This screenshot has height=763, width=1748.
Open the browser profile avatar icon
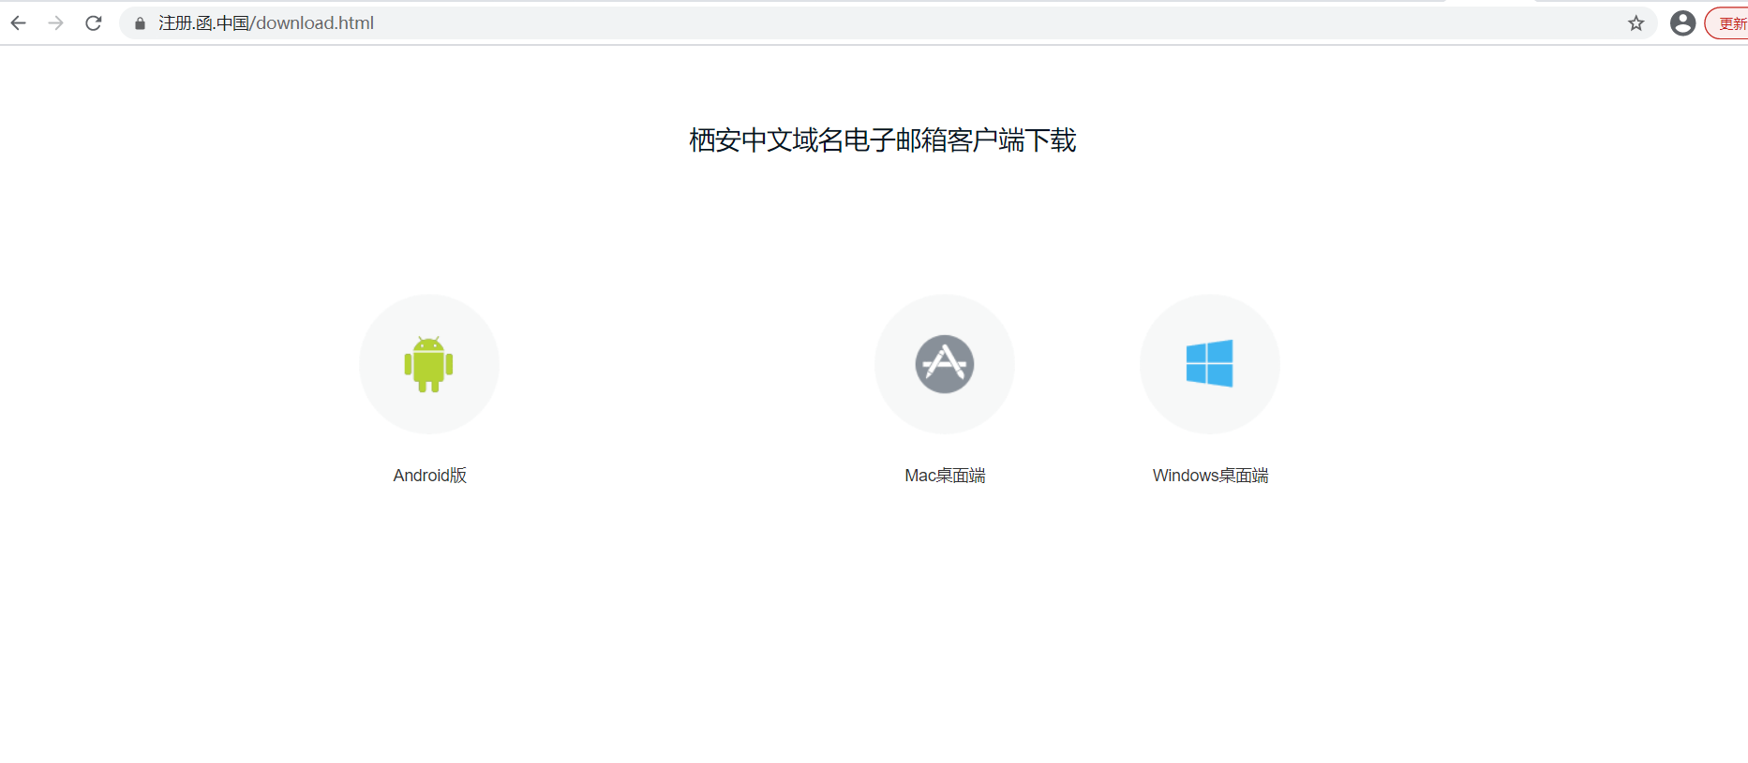tap(1683, 23)
